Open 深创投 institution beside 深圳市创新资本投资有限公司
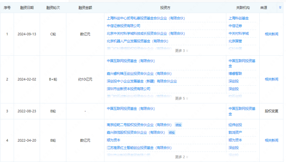 234,89
